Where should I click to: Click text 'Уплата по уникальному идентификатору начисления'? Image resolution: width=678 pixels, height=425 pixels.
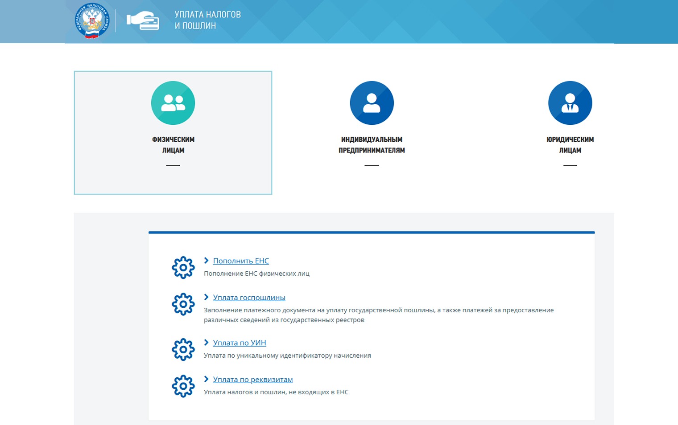287,356
